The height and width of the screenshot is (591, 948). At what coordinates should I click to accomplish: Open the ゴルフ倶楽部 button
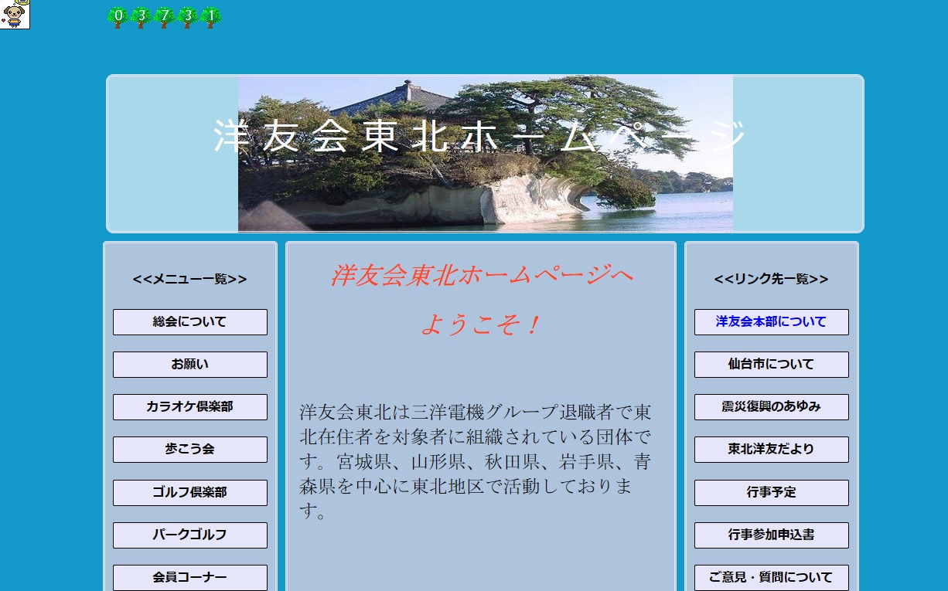point(190,493)
